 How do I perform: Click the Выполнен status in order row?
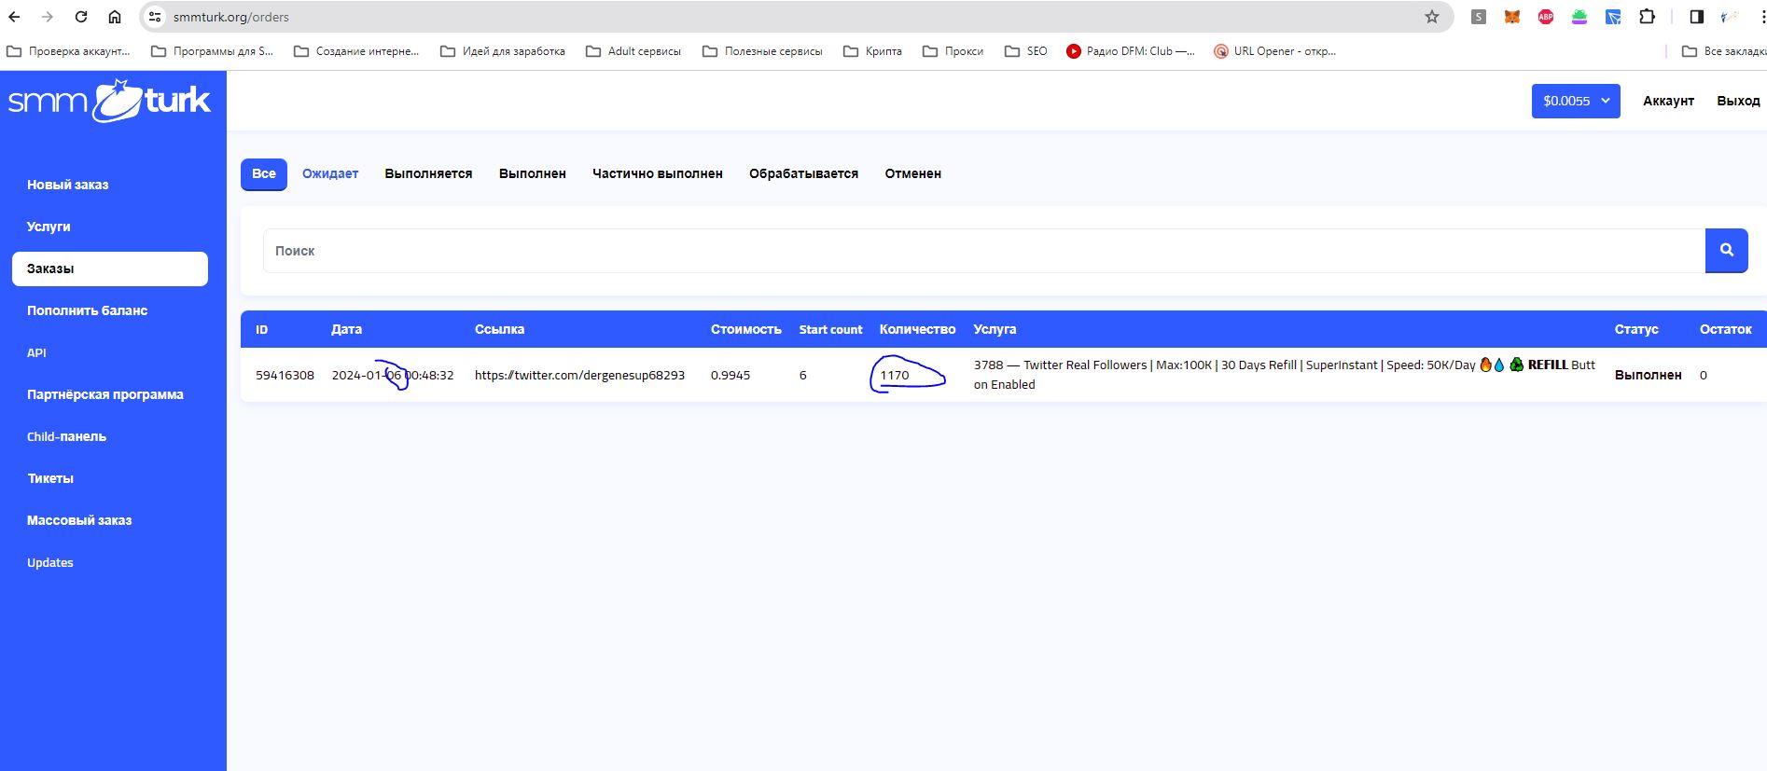(x=1648, y=375)
